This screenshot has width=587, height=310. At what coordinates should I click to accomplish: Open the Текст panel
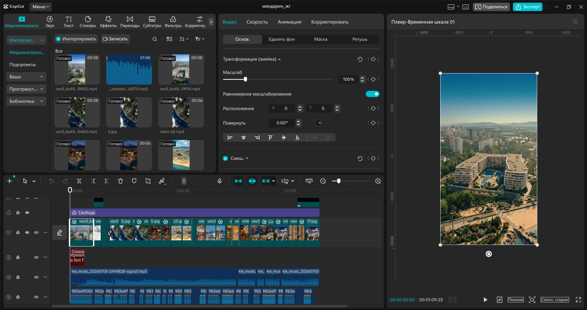(69, 22)
